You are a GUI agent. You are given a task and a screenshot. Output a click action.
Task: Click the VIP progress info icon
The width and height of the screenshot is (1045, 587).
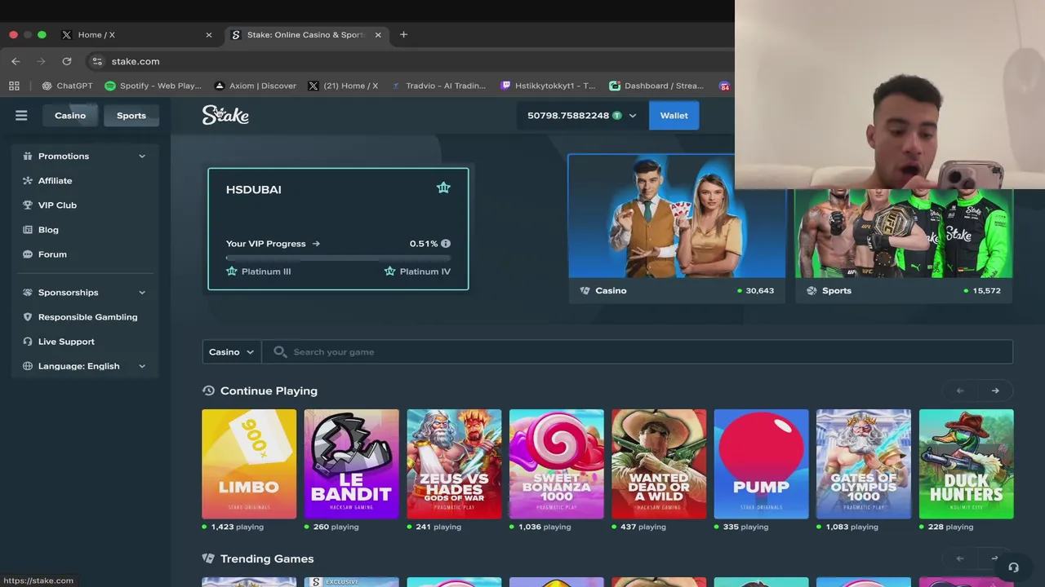pyautogui.click(x=446, y=244)
